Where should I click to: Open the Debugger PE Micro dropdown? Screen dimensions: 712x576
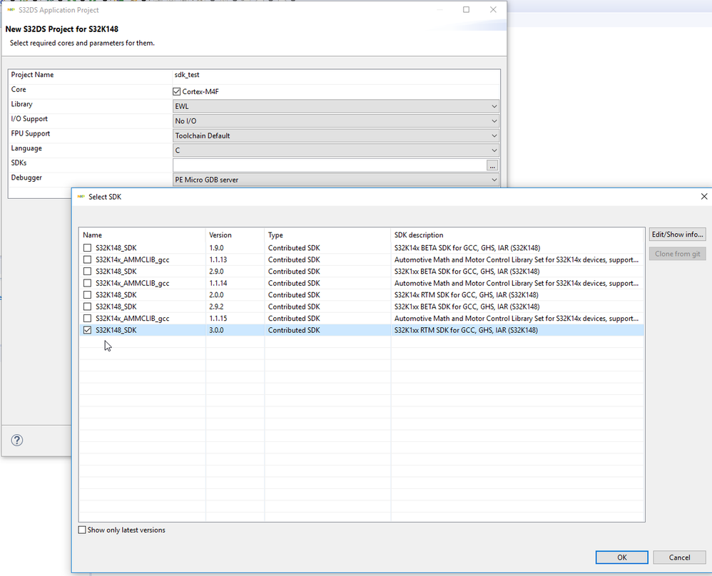tap(336, 180)
